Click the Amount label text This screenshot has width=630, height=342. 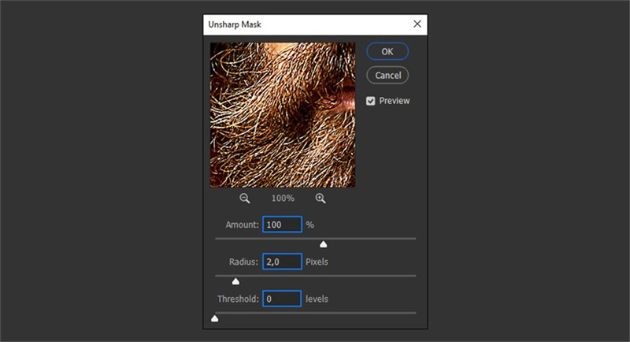[242, 225]
